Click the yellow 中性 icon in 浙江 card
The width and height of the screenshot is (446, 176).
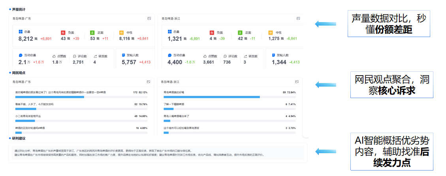(271, 32)
